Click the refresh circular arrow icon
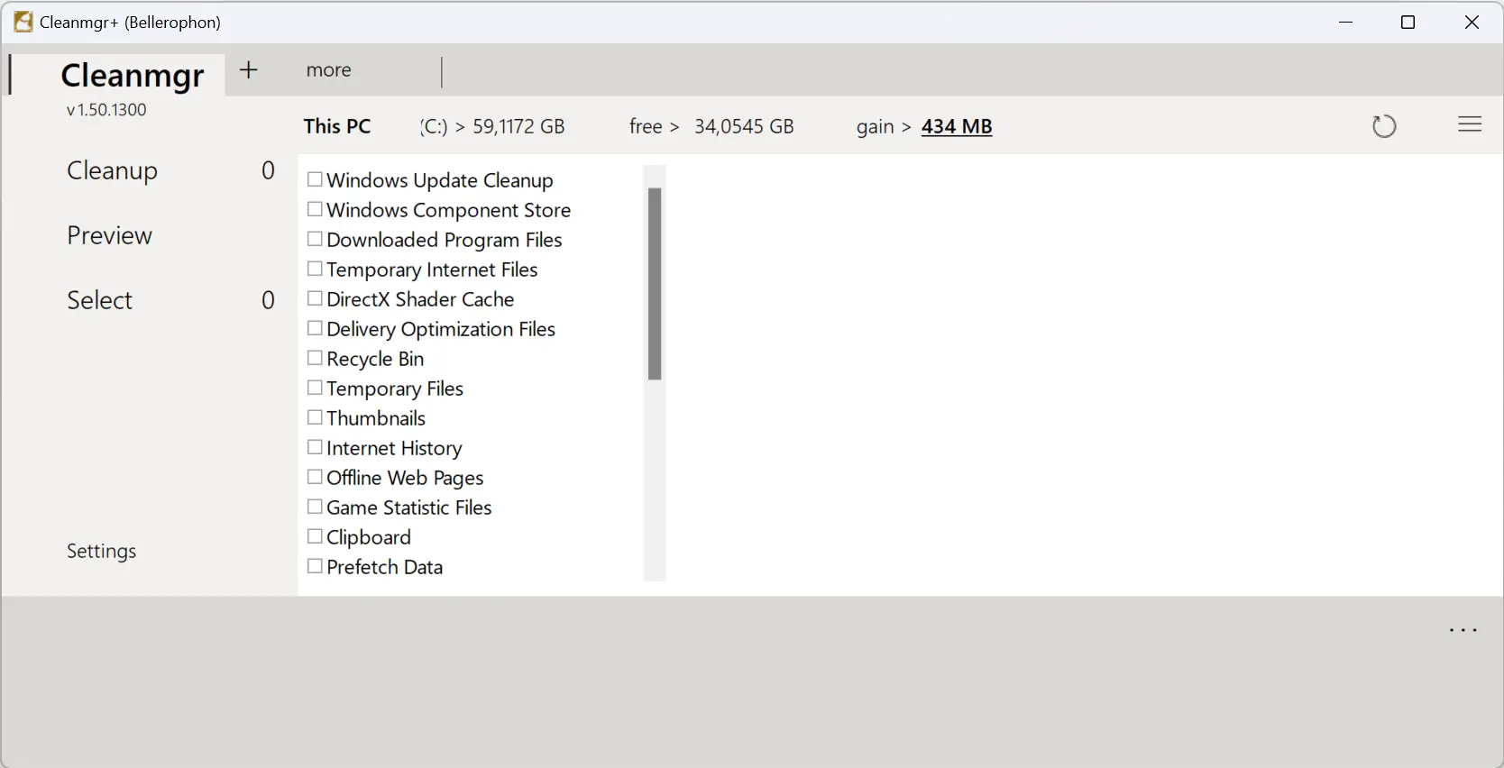 [1384, 126]
